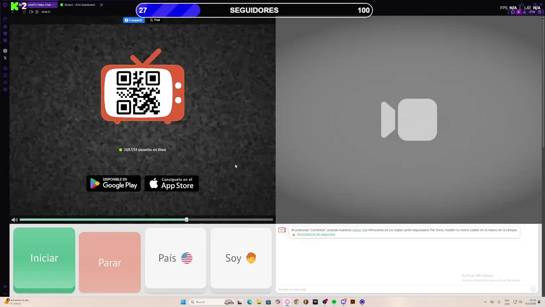Click the camera permission icon in address bar

pyautogui.click(x=31, y=12)
